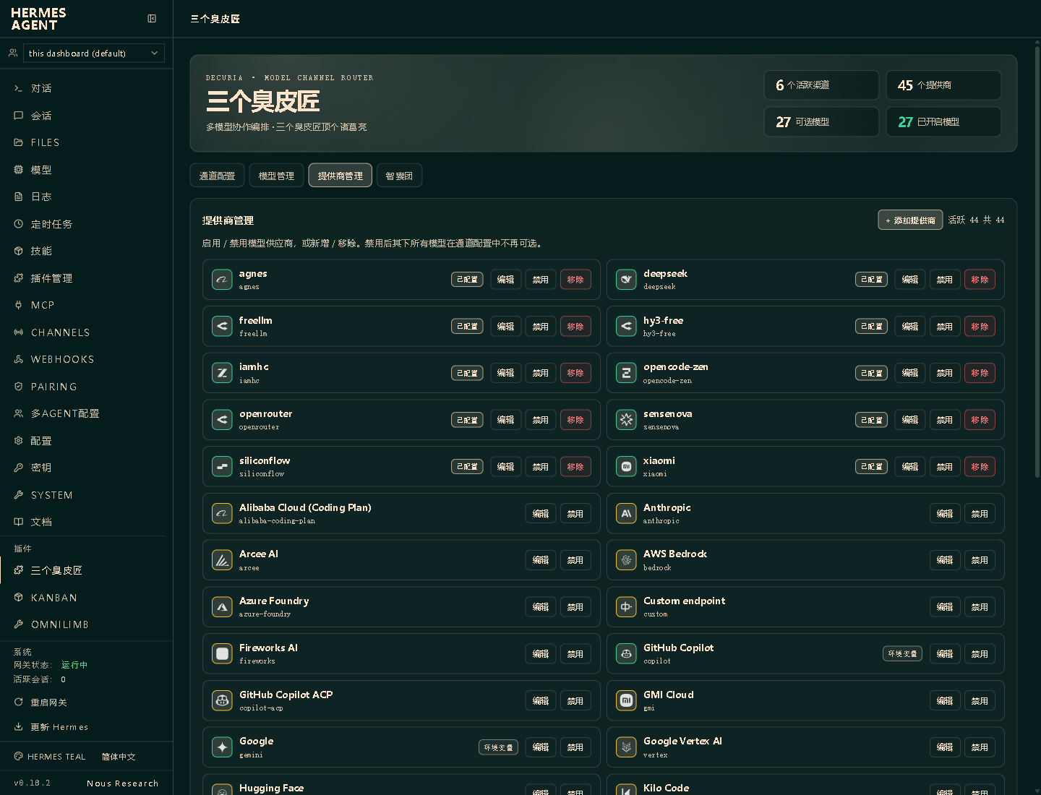Click the '活跃 44 共 44' count text
The image size is (1041, 795).
[x=976, y=220]
